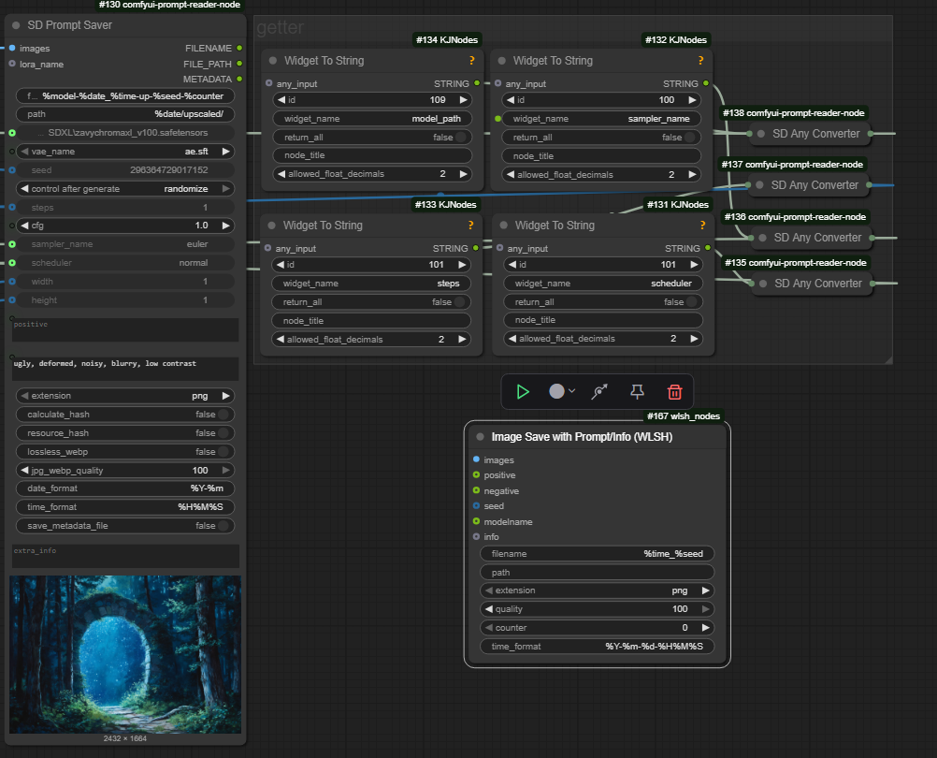Click the images input socket on SD Prompt Saver
Viewport: 937px width, 758px height.
point(12,48)
